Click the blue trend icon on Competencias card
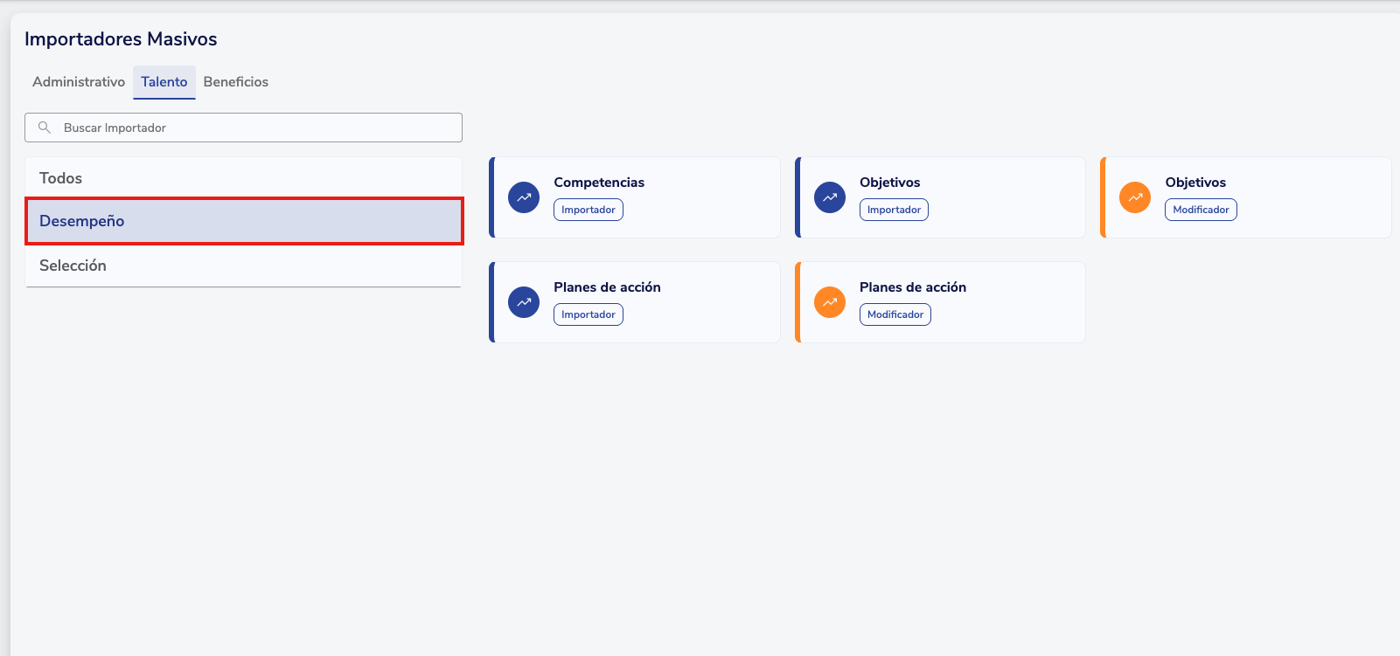The image size is (1400, 656). point(524,197)
